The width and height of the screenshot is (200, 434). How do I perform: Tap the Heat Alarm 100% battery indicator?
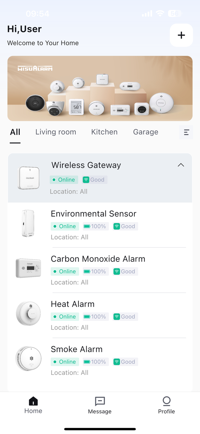click(x=95, y=316)
